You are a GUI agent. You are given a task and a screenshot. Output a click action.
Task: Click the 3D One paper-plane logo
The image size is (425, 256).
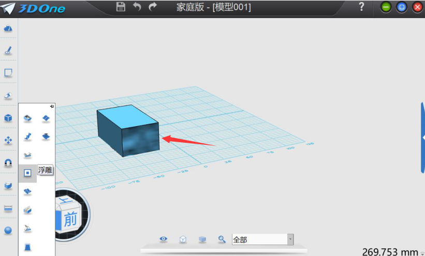tap(8, 8)
